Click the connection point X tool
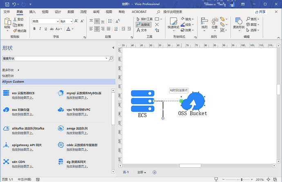Screen dimensions: 282x182 pos(157,24)
